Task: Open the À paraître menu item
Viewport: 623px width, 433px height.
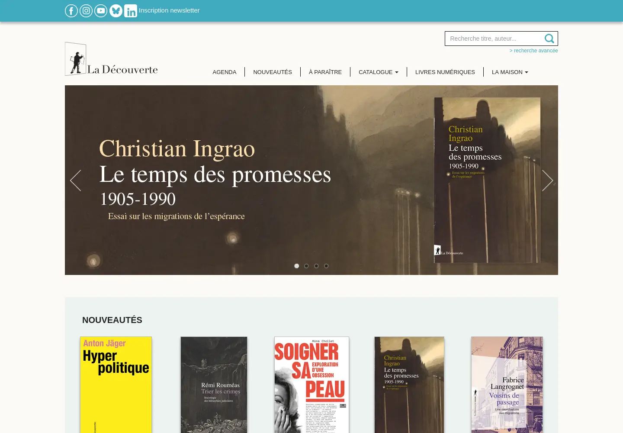Action: click(x=325, y=72)
